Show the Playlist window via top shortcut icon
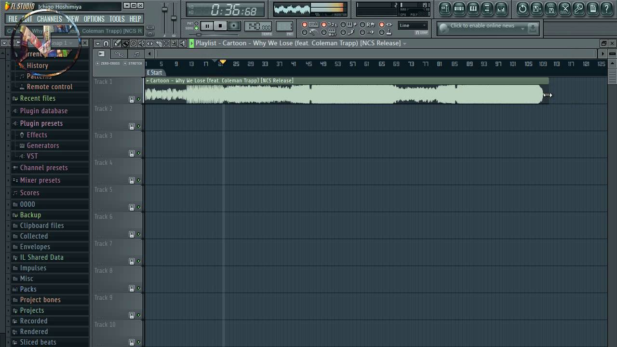Screen dimensions: 617x347 (x=445, y=8)
